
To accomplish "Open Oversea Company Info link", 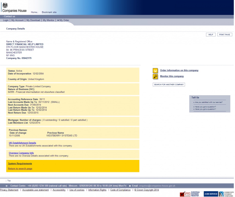I will [21, 153].
